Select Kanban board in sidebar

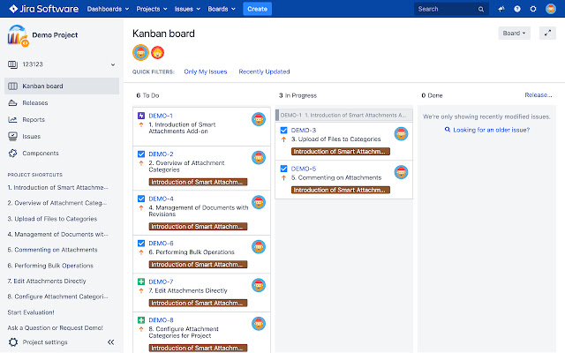pyautogui.click(x=62, y=86)
